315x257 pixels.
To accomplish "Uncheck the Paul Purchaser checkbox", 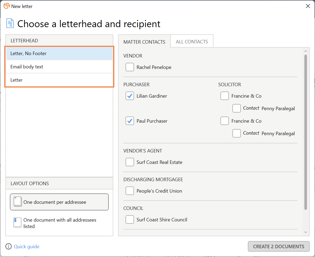I will [130, 121].
